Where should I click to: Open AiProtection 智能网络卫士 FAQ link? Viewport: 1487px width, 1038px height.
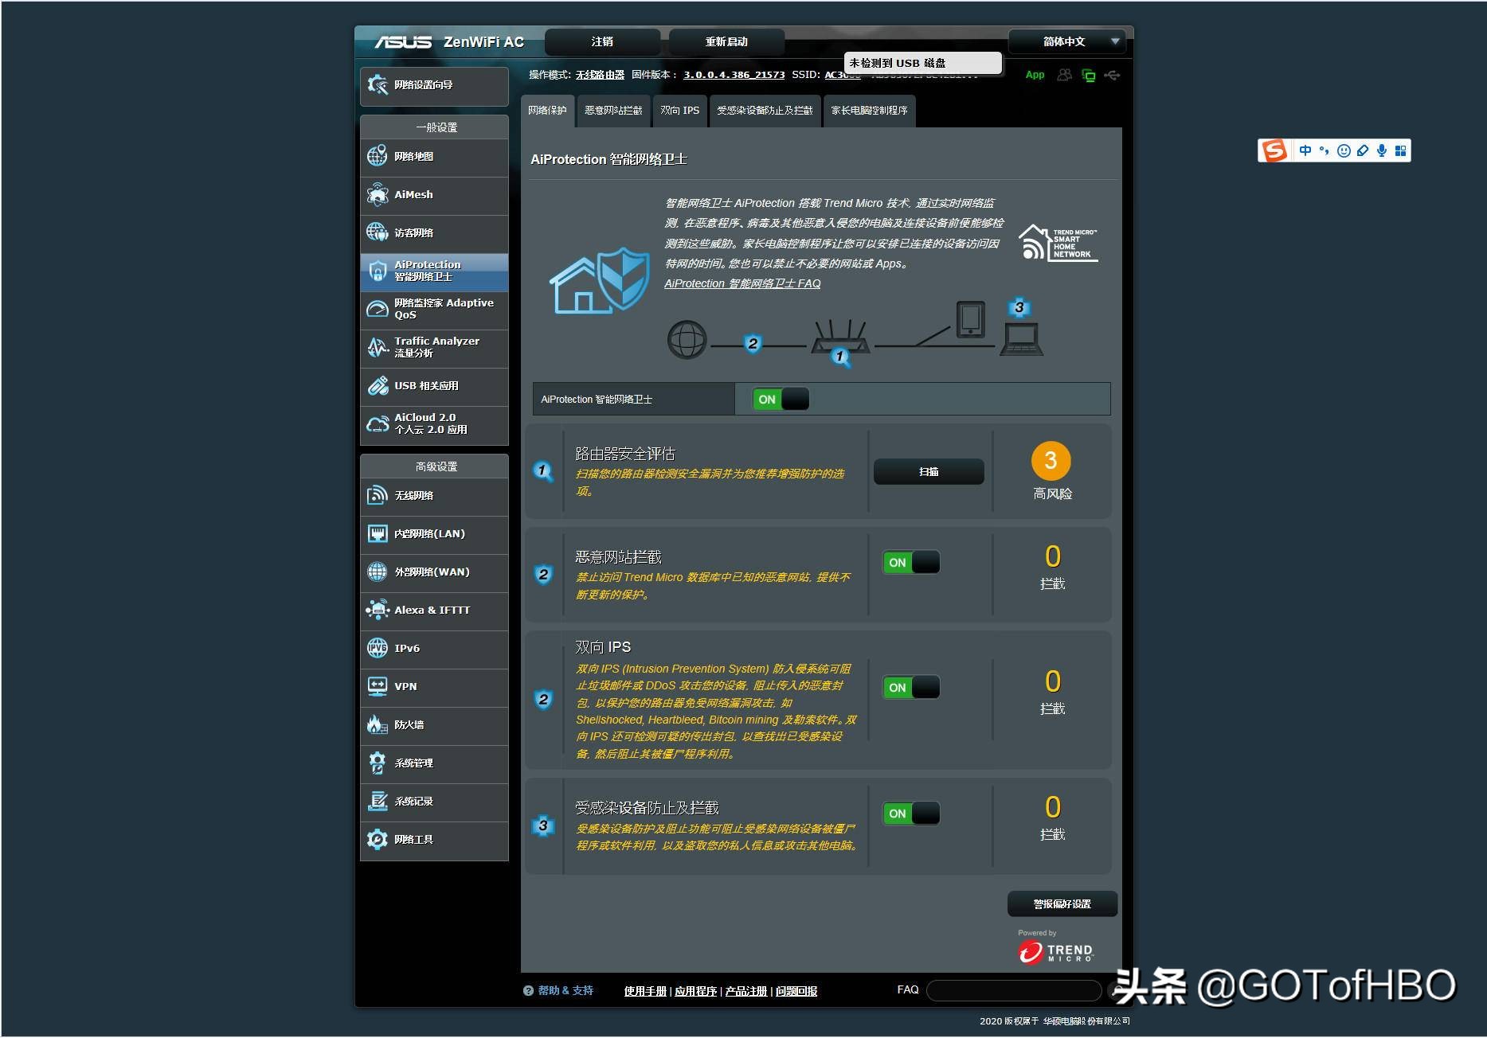(x=742, y=283)
